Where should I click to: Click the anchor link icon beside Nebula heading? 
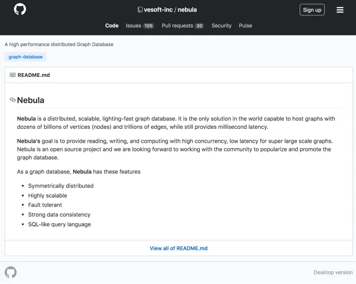coord(13,100)
